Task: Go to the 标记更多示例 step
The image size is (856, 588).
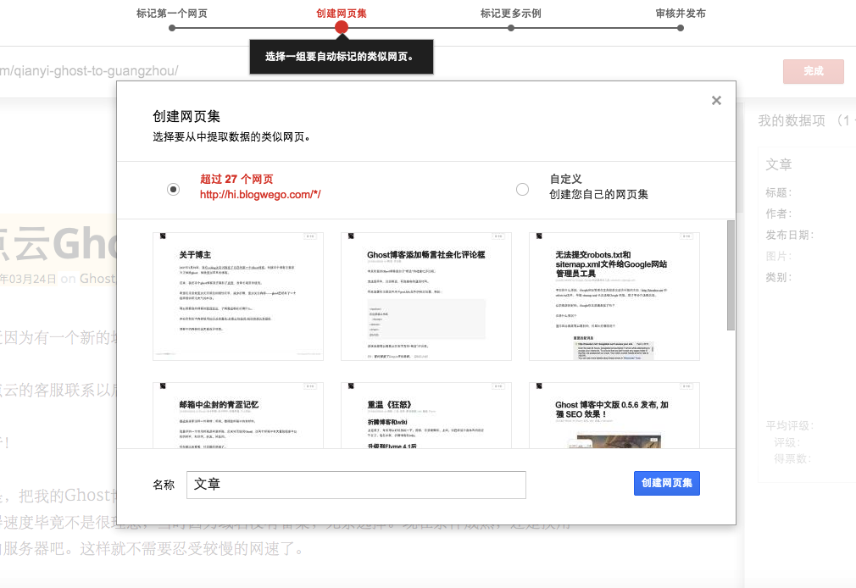Action: pyautogui.click(x=510, y=13)
